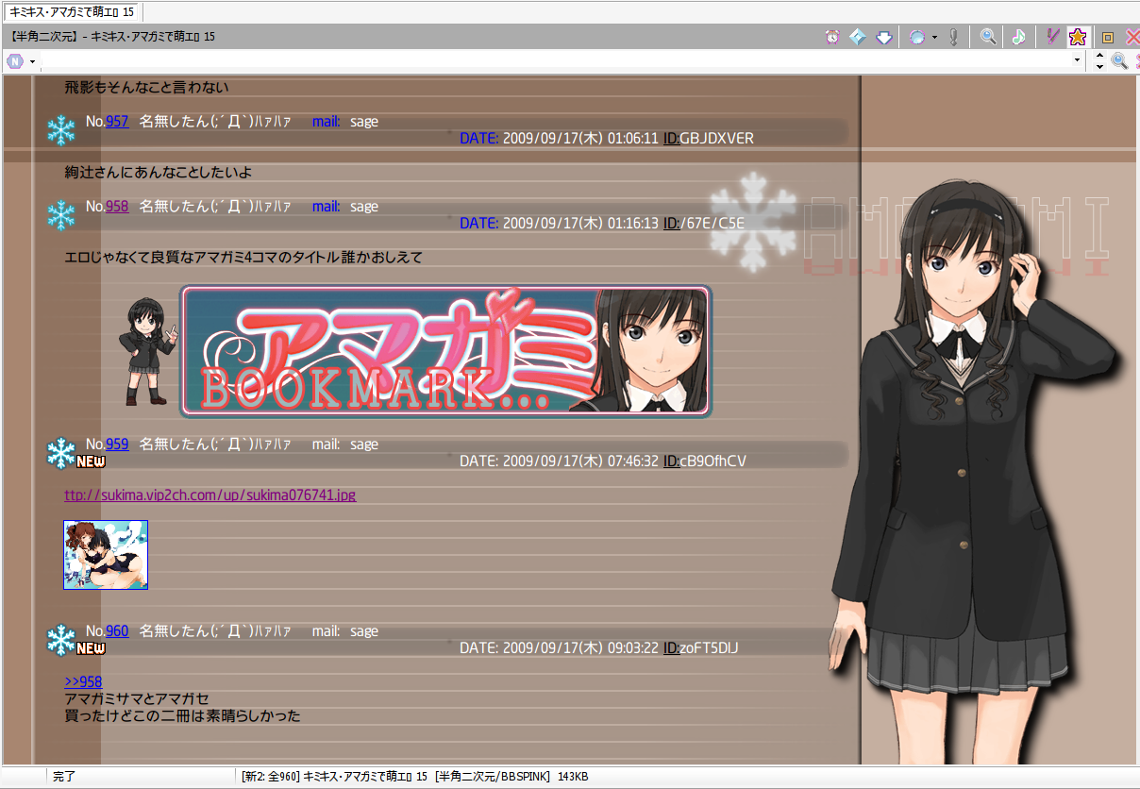The width and height of the screenshot is (1140, 789).
Task: Click the mail label on post 957
Action: tap(327, 122)
